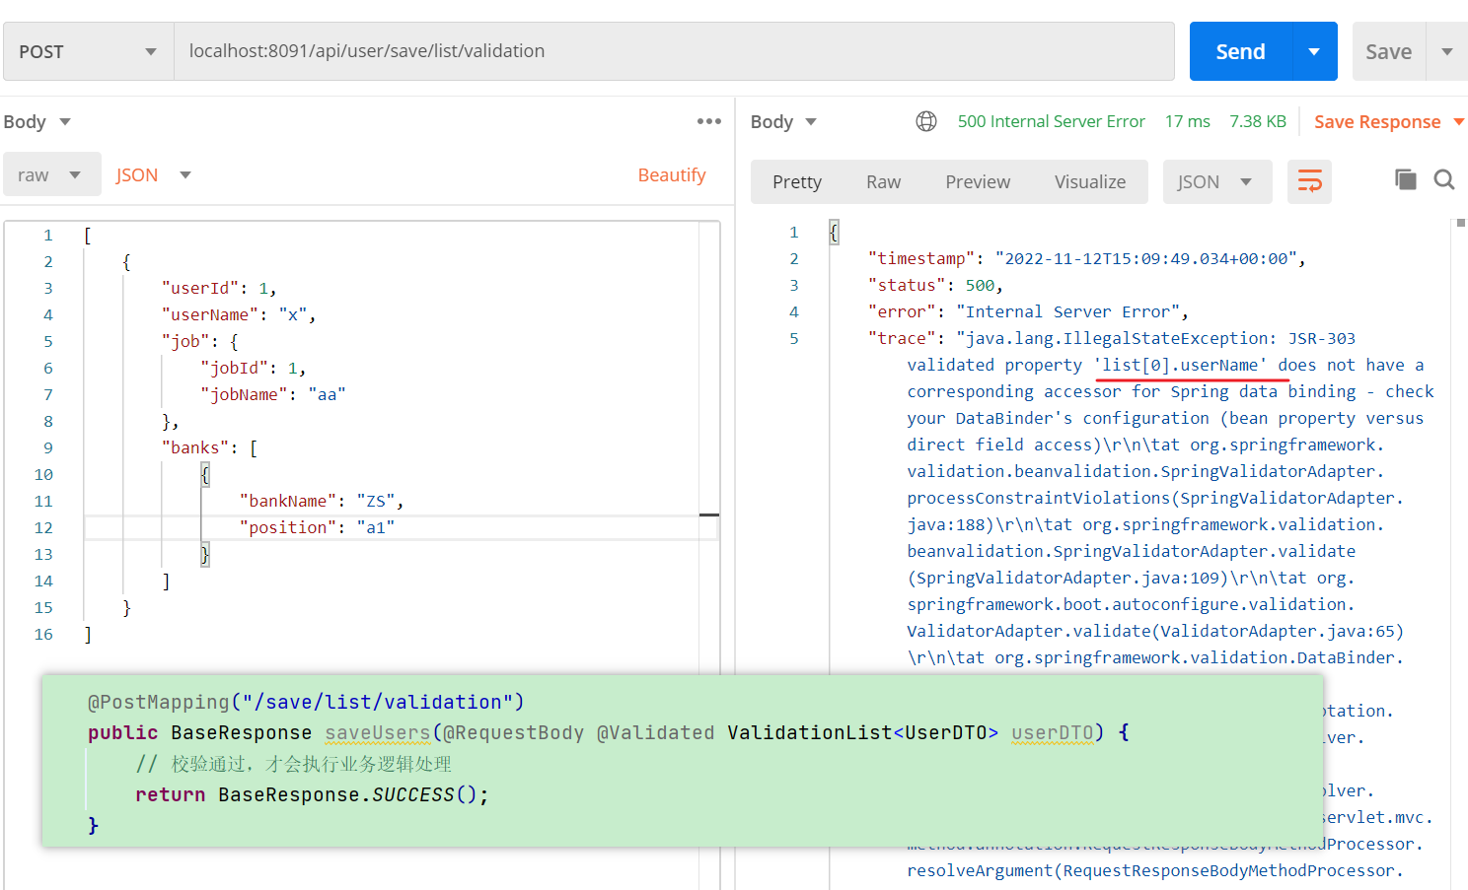
Task: Open the three-dot request options menu
Action: 708,121
